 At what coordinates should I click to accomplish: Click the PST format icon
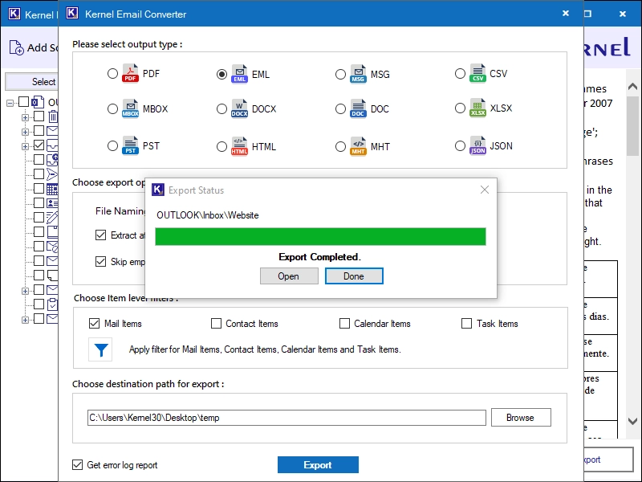130,146
